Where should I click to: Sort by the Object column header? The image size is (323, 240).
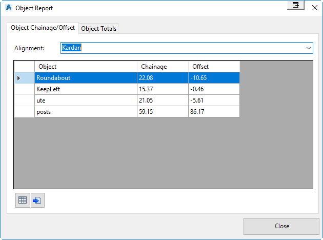coord(86,67)
